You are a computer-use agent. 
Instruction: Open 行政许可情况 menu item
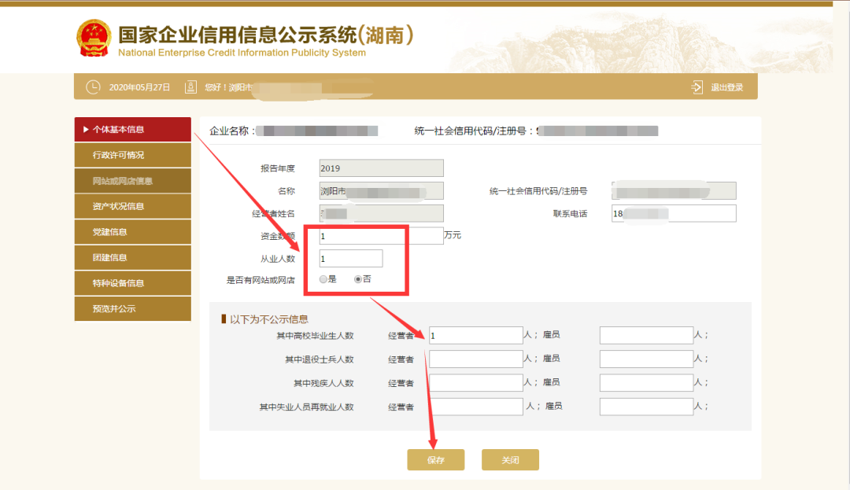132,155
